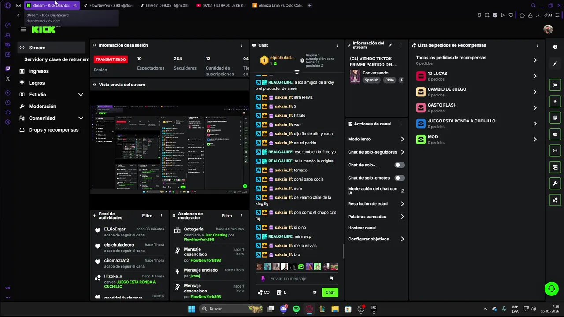Click the TRANSMITIENDO status badge
Image resolution: width=564 pixels, height=317 pixels.
(111, 59)
